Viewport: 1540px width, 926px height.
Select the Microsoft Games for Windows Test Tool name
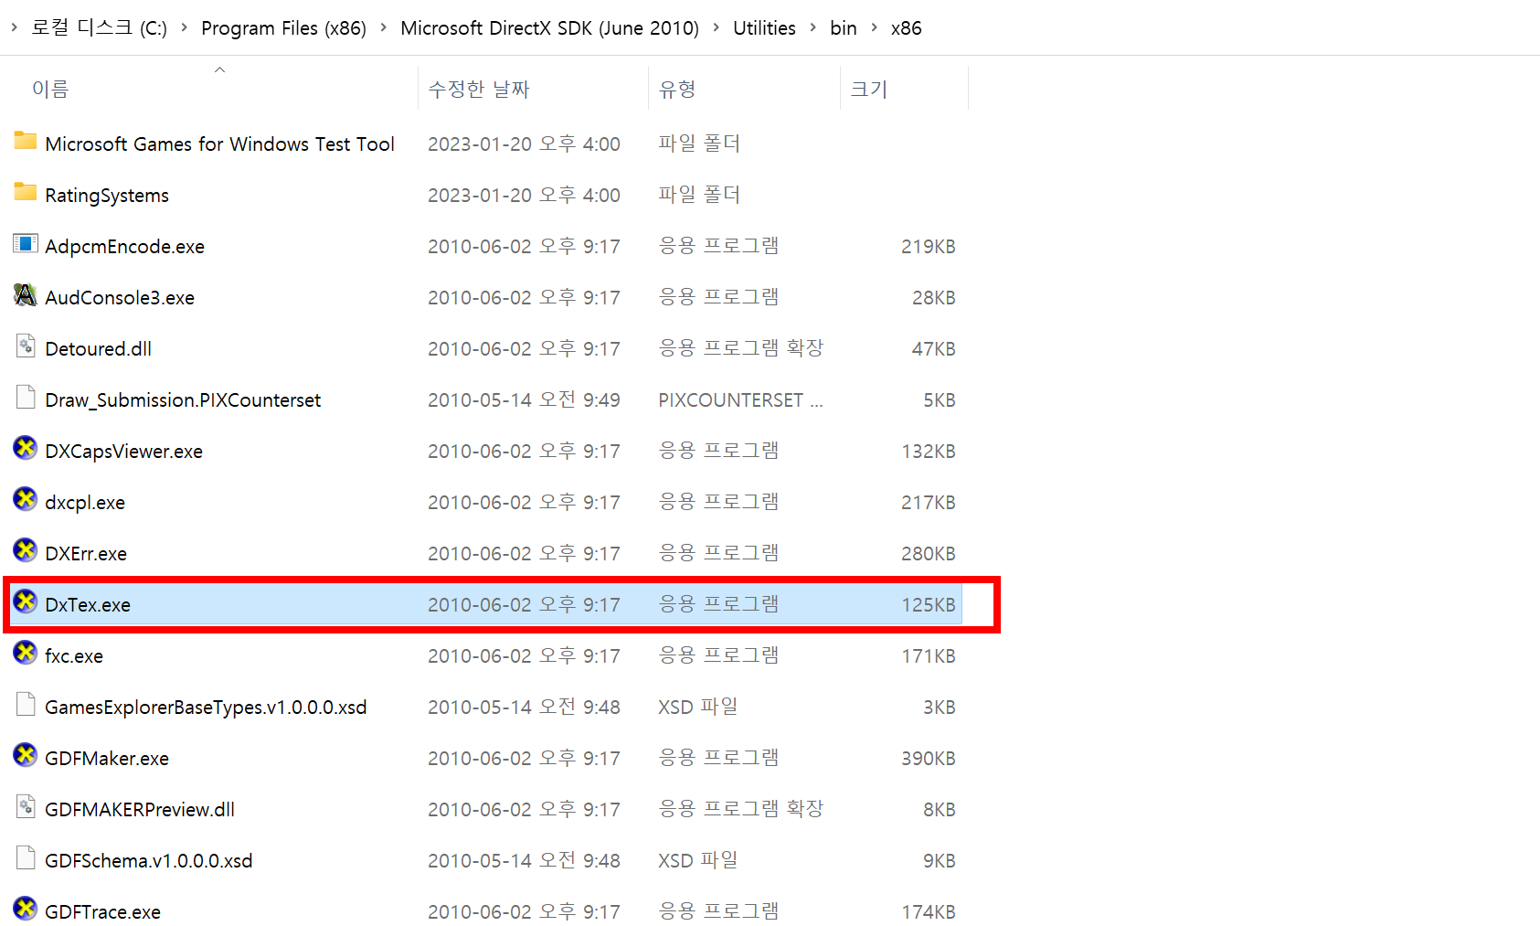pyautogui.click(x=219, y=144)
